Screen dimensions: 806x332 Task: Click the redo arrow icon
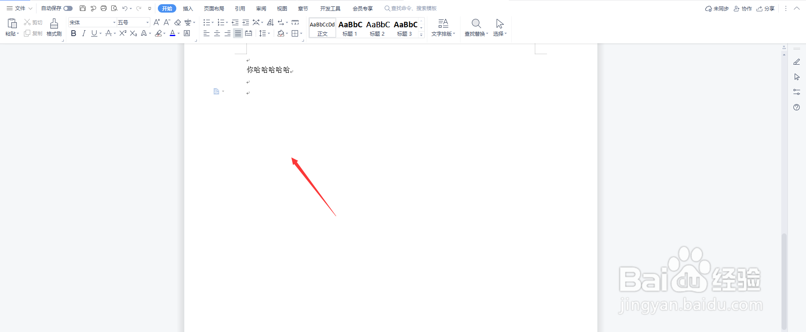pyautogui.click(x=139, y=8)
